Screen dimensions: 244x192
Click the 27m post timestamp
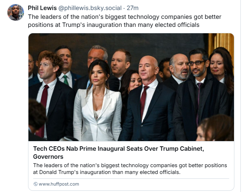pyautogui.click(x=132, y=8)
